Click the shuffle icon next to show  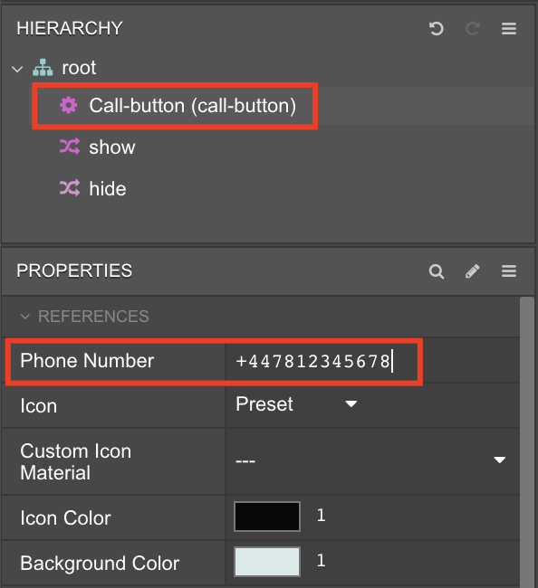coord(70,147)
